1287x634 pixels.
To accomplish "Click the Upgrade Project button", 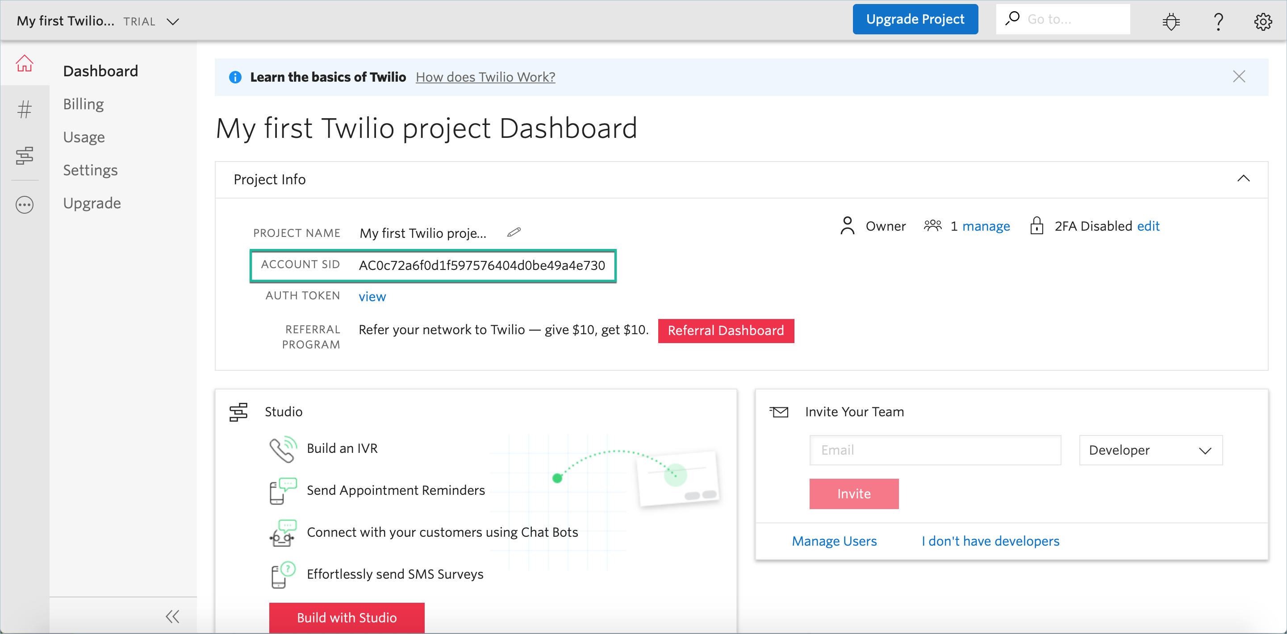I will (915, 20).
